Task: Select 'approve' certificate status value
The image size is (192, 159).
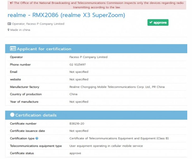Action: [75, 153]
